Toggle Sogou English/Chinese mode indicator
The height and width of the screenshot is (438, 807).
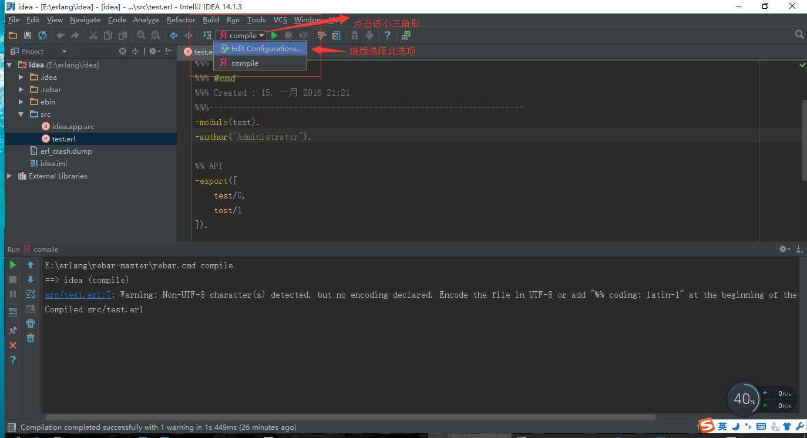[722, 426]
